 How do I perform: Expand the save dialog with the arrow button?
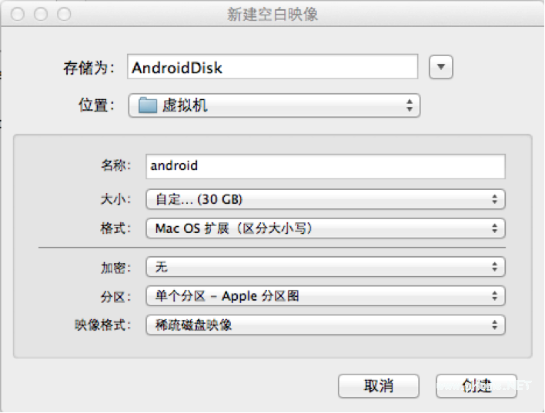tap(440, 67)
